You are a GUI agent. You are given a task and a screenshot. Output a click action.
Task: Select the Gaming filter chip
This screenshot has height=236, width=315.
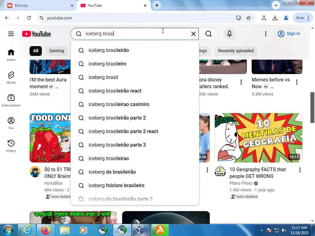coord(57,51)
